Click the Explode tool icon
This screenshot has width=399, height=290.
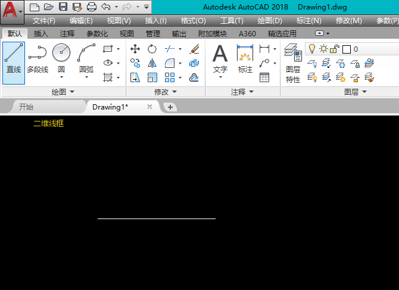[x=194, y=63]
